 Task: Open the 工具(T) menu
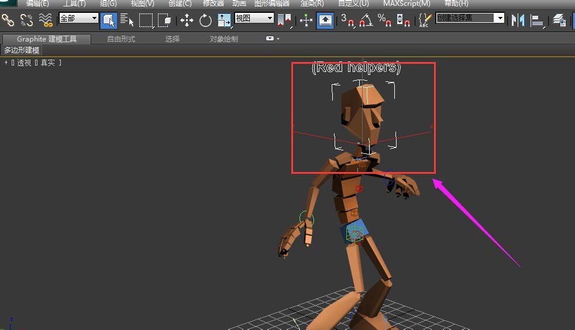74,4
